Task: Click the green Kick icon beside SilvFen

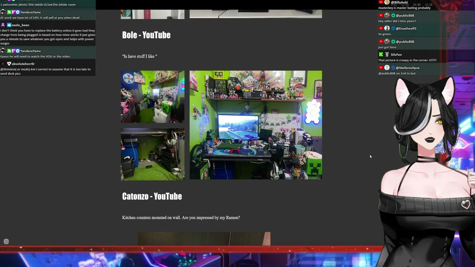Action: 381,55
